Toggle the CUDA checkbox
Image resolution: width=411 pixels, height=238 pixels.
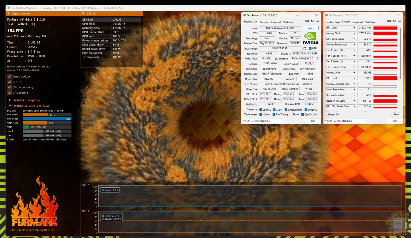point(274,110)
